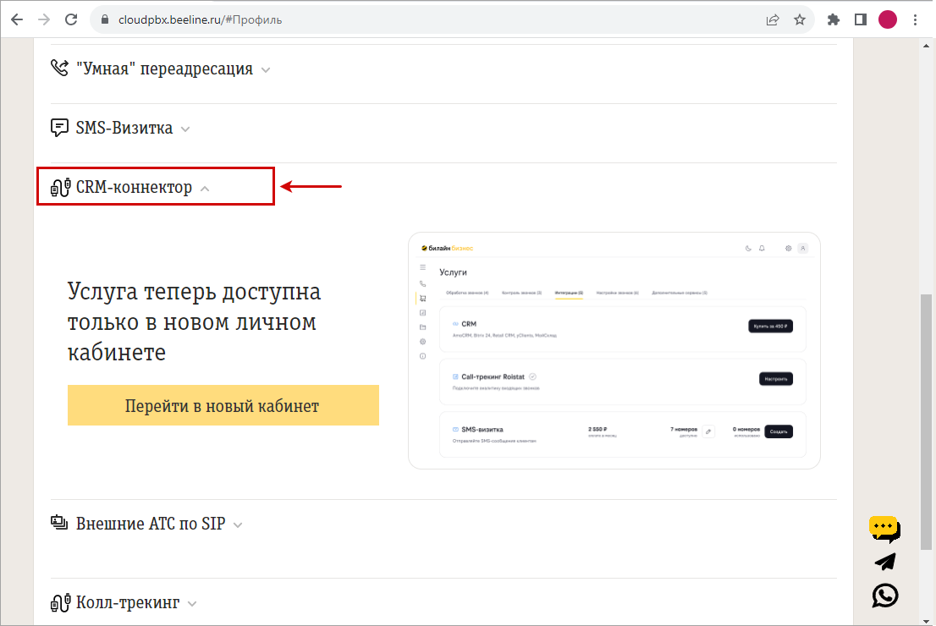Click the Колл-трекинг plug icon

point(60,602)
